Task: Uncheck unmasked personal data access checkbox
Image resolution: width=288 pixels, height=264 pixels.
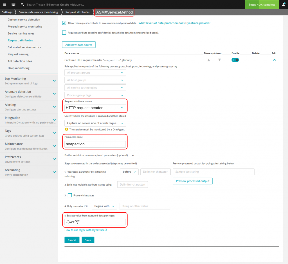Action: pos(64,23)
